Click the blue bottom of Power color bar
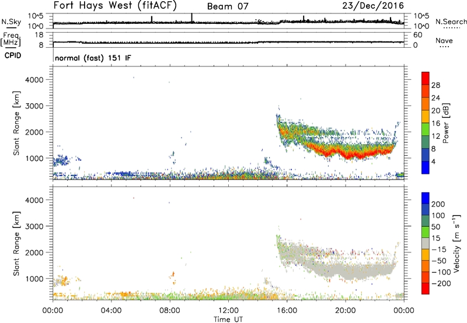Image resolution: width=467 pixels, height=323 pixels. pyautogui.click(x=426, y=167)
